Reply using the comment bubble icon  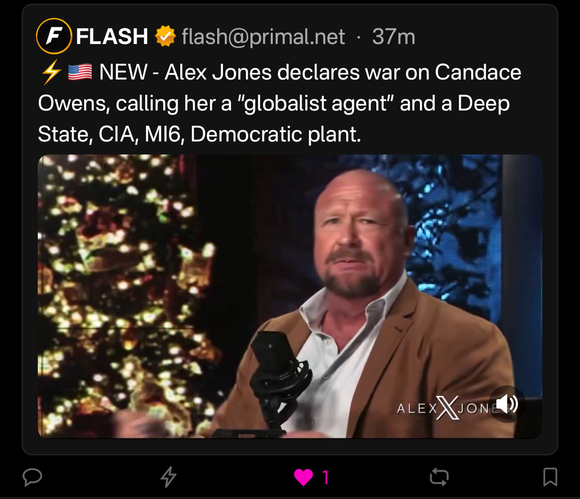click(32, 477)
